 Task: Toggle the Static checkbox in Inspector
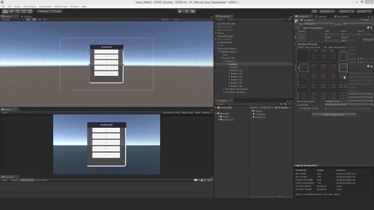pyautogui.click(x=361, y=20)
